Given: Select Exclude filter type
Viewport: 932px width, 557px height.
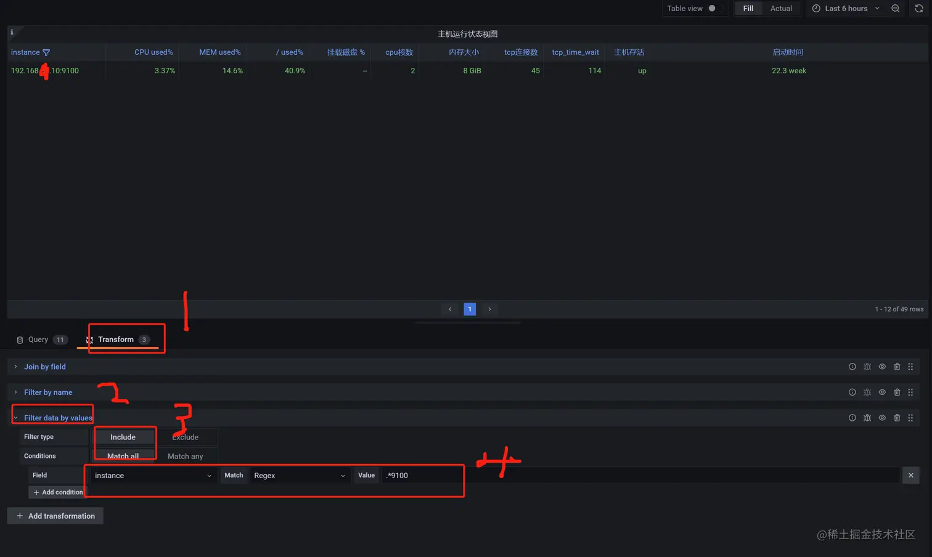Looking at the screenshot, I should click(x=186, y=437).
